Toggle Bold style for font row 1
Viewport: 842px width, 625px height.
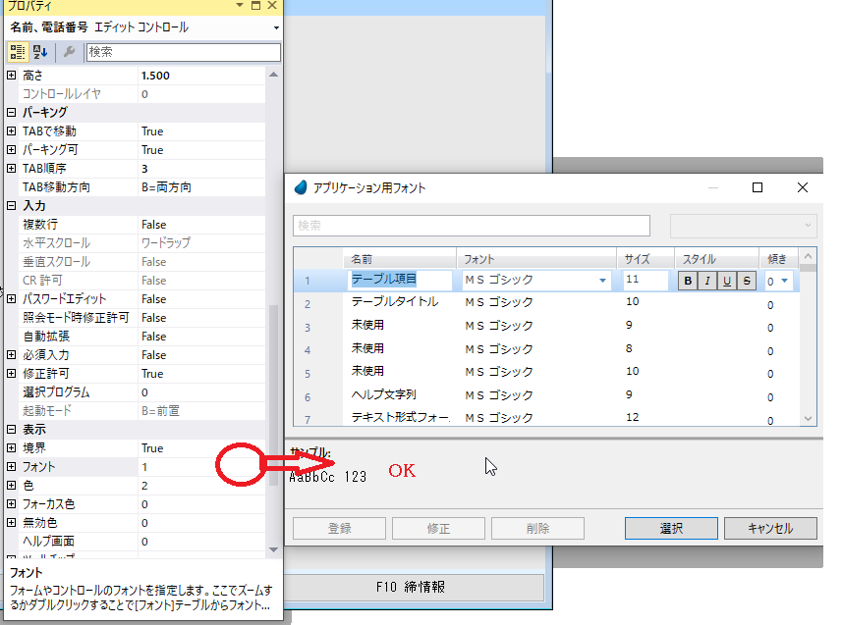tap(689, 281)
